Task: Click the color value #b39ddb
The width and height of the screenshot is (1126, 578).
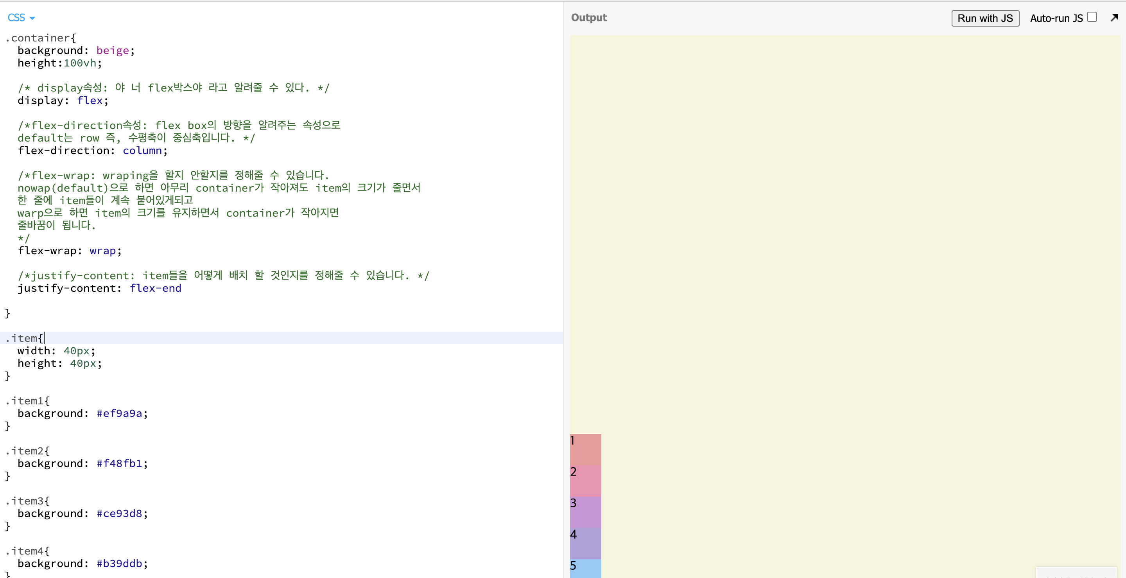Action: (119, 564)
